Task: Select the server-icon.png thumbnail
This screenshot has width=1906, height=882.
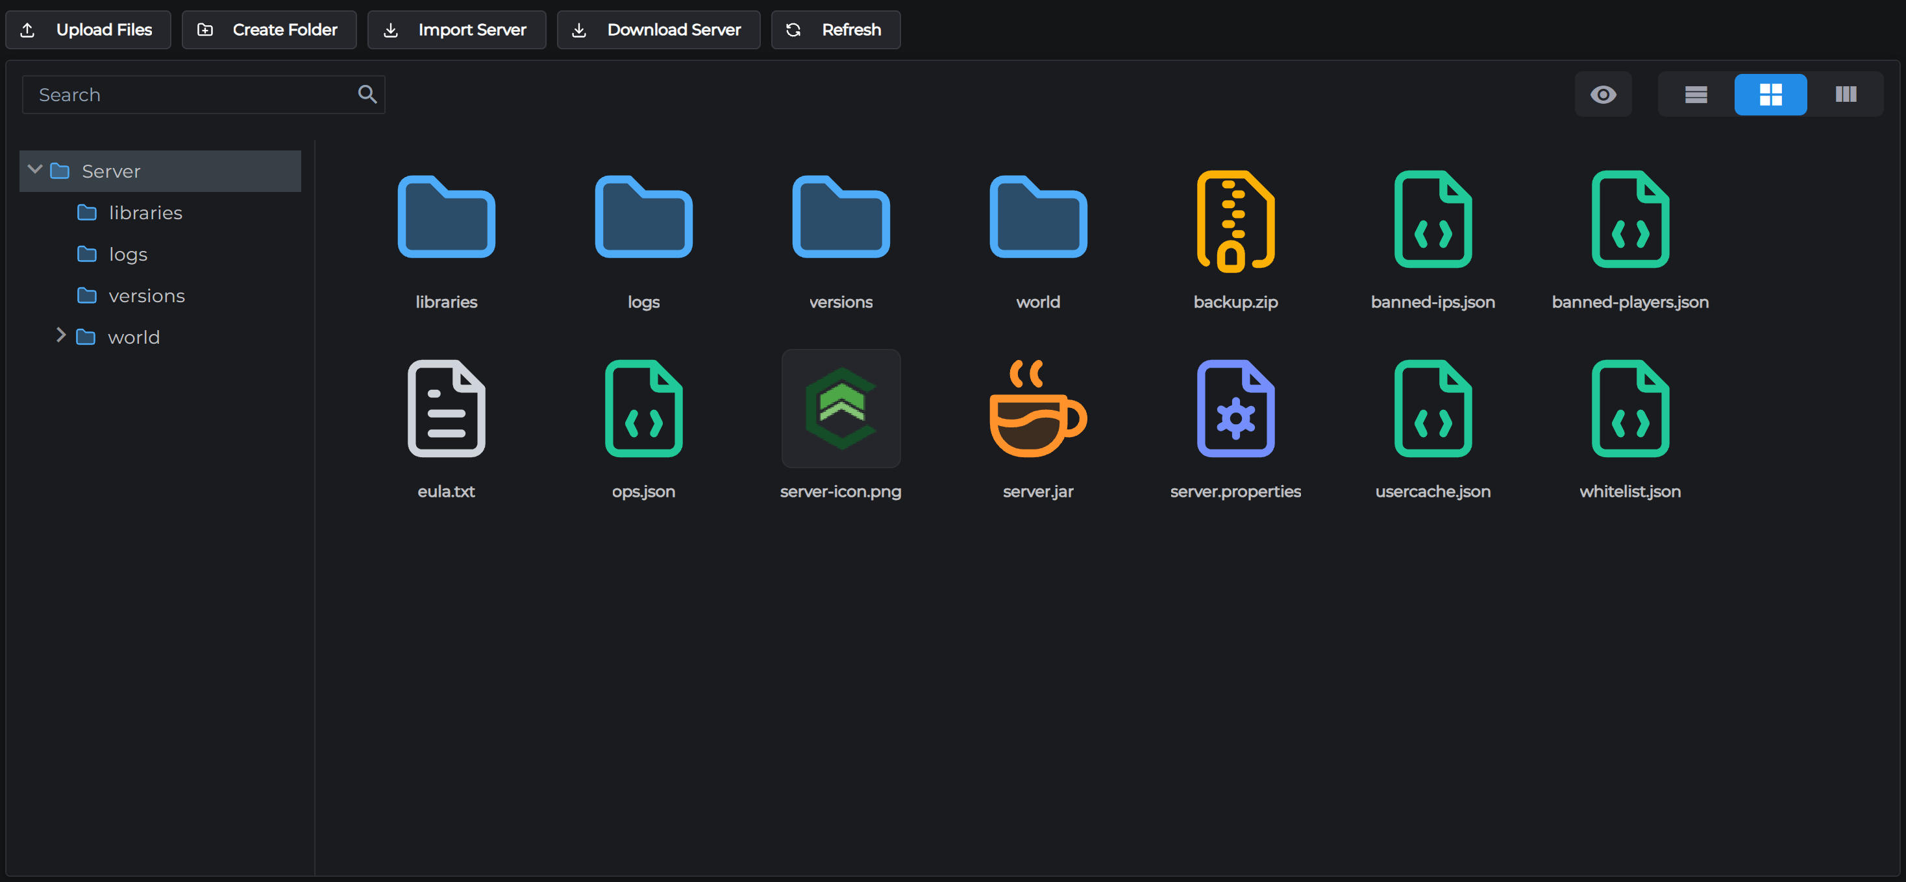Action: pyautogui.click(x=841, y=408)
